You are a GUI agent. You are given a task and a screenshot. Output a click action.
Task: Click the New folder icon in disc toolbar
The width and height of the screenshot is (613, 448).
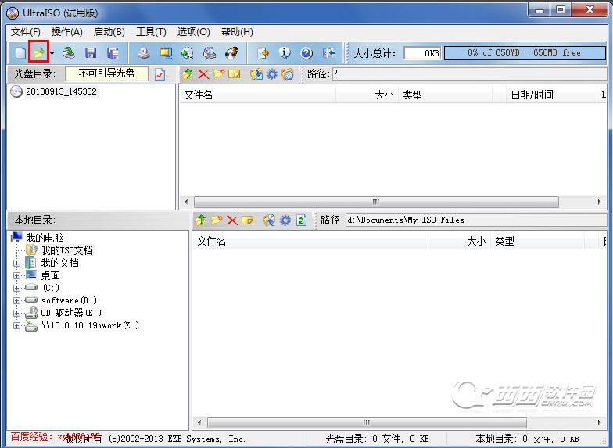(219, 73)
